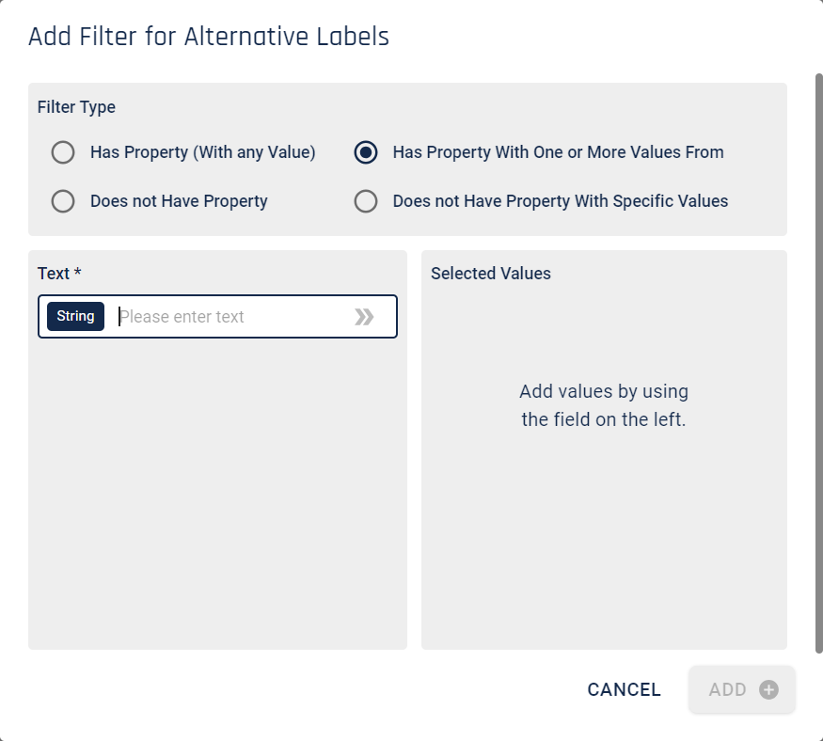Click the Does not Have Property With Specific Values label
Viewport: 823px width, 741px height.
click(561, 201)
